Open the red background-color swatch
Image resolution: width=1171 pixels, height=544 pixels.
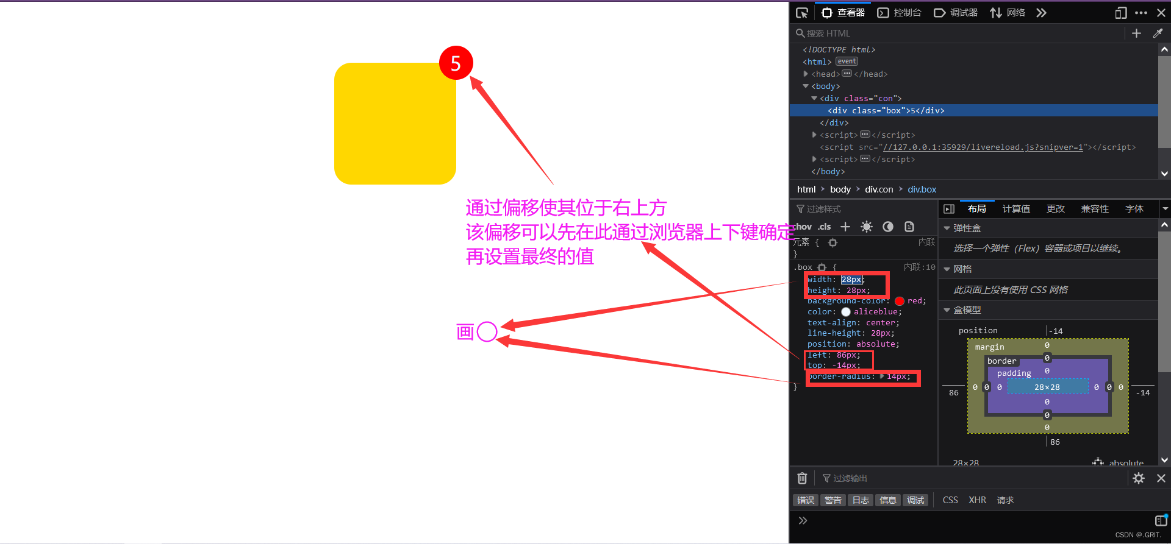pos(899,301)
